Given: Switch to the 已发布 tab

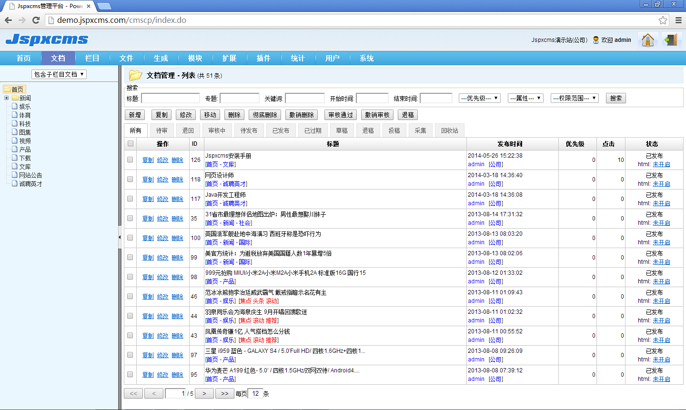Looking at the screenshot, I should click(x=280, y=130).
